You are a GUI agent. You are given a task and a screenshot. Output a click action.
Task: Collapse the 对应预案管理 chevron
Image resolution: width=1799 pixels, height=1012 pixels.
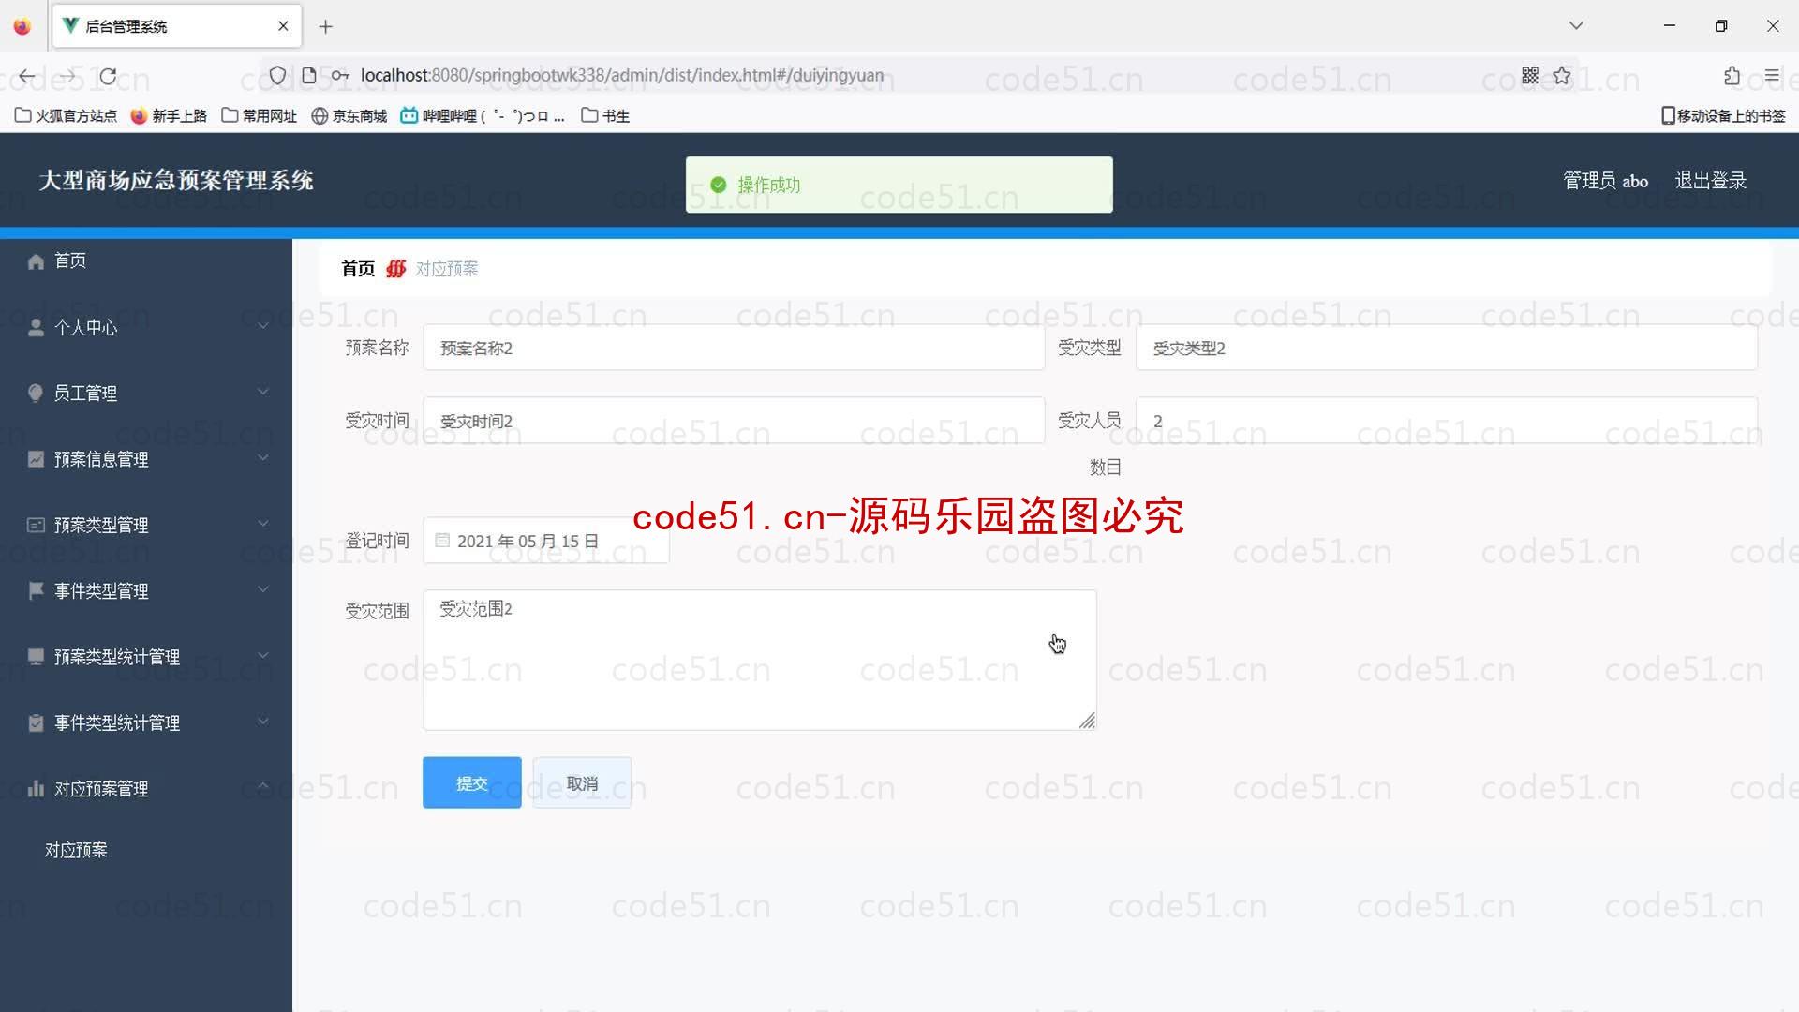click(x=263, y=786)
